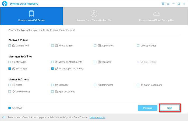Check the Notes checkbox

(10, 85)
